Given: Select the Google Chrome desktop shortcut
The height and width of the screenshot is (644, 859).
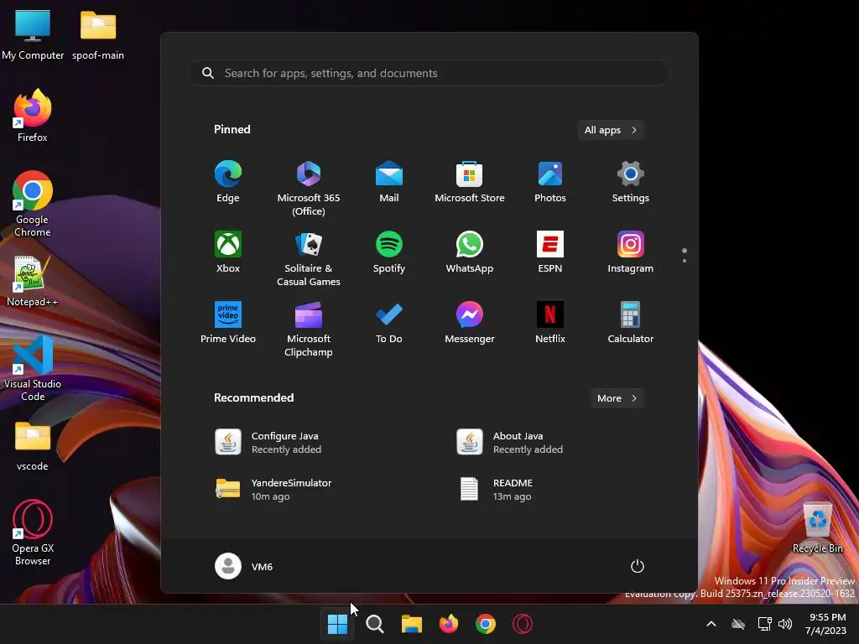Looking at the screenshot, I should tap(33, 204).
